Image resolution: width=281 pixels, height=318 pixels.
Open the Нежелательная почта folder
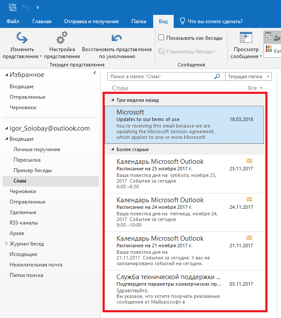point(36,265)
